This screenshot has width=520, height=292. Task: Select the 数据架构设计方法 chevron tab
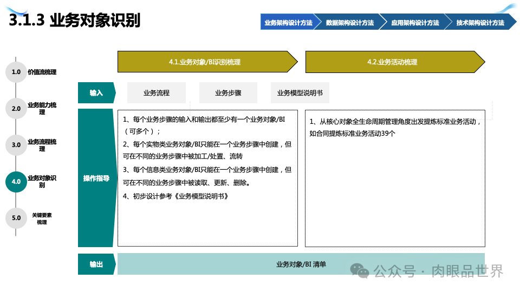pos(350,22)
